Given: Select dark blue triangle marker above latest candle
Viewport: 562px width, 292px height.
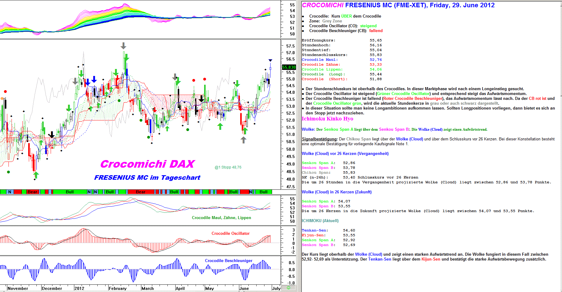Looking at the screenshot, I should [x=270, y=61].
